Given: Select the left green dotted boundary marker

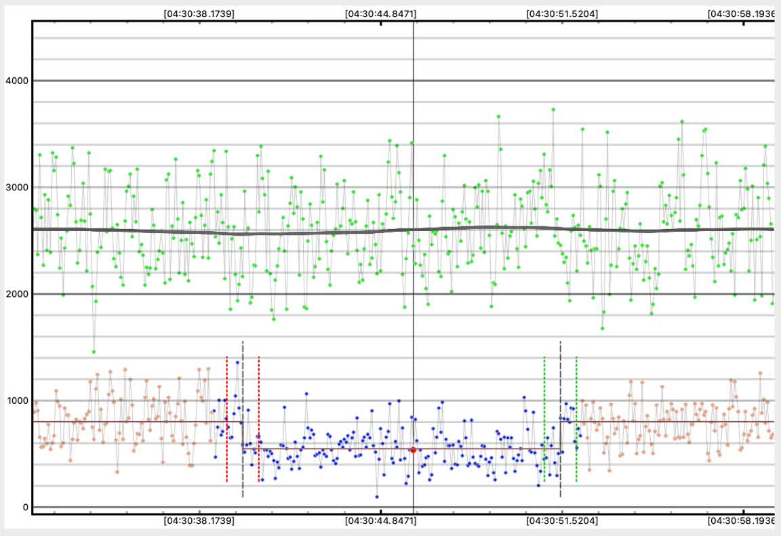Looking at the screenshot, I should [544, 420].
